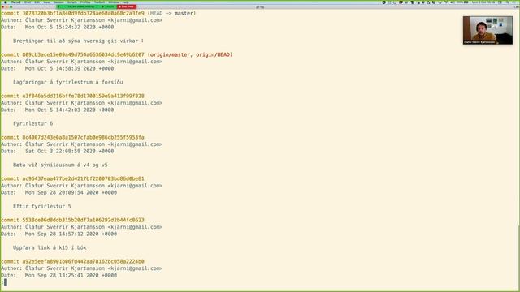Viewport: 520px width, 292px height.
Task: Click commit hash starting with ac96437eaa477be
Action: 83,178
